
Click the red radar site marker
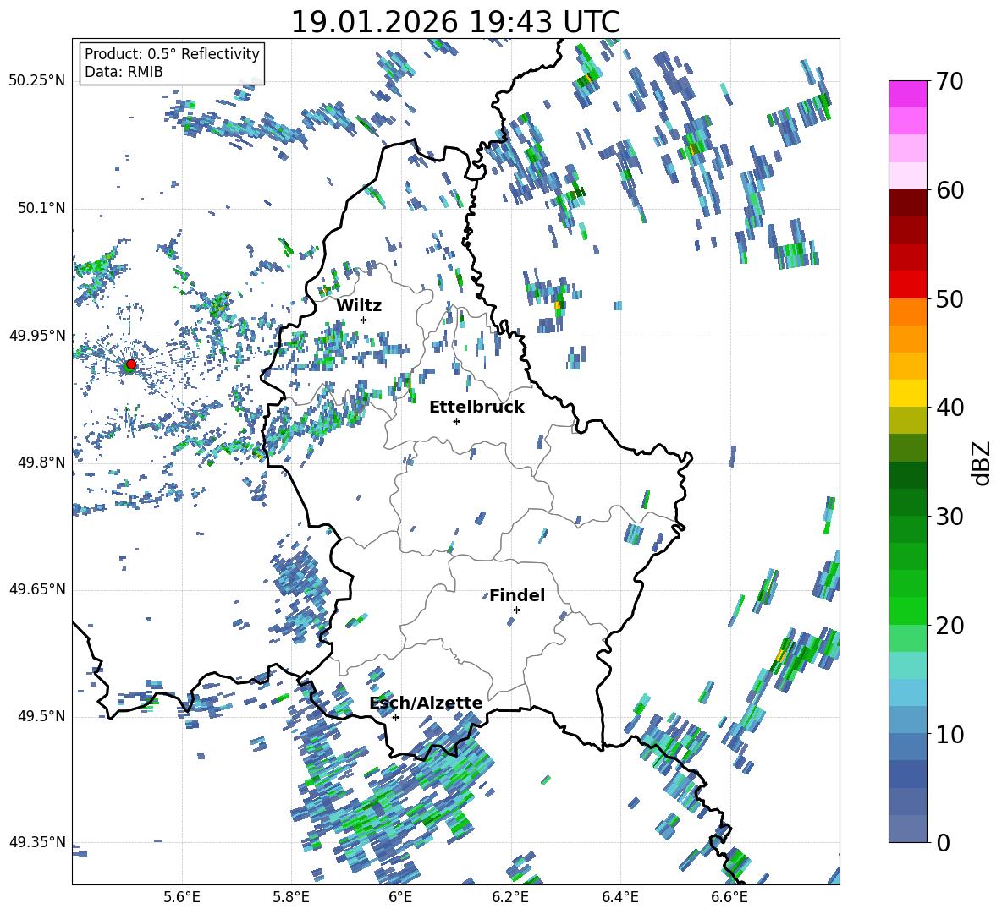131,364
